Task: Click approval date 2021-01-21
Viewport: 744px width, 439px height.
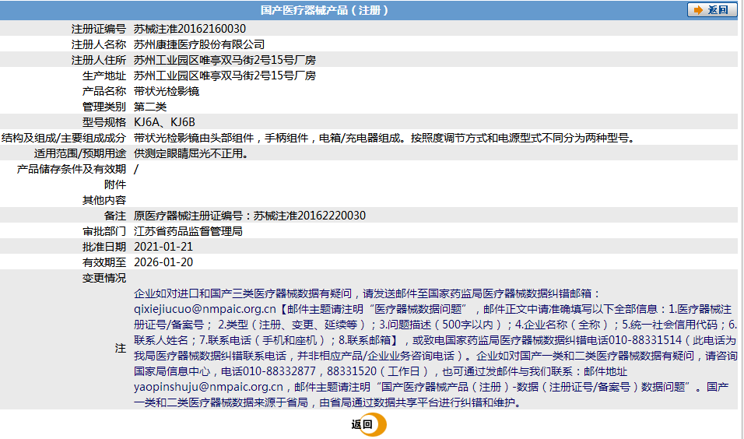Action: pos(163,247)
